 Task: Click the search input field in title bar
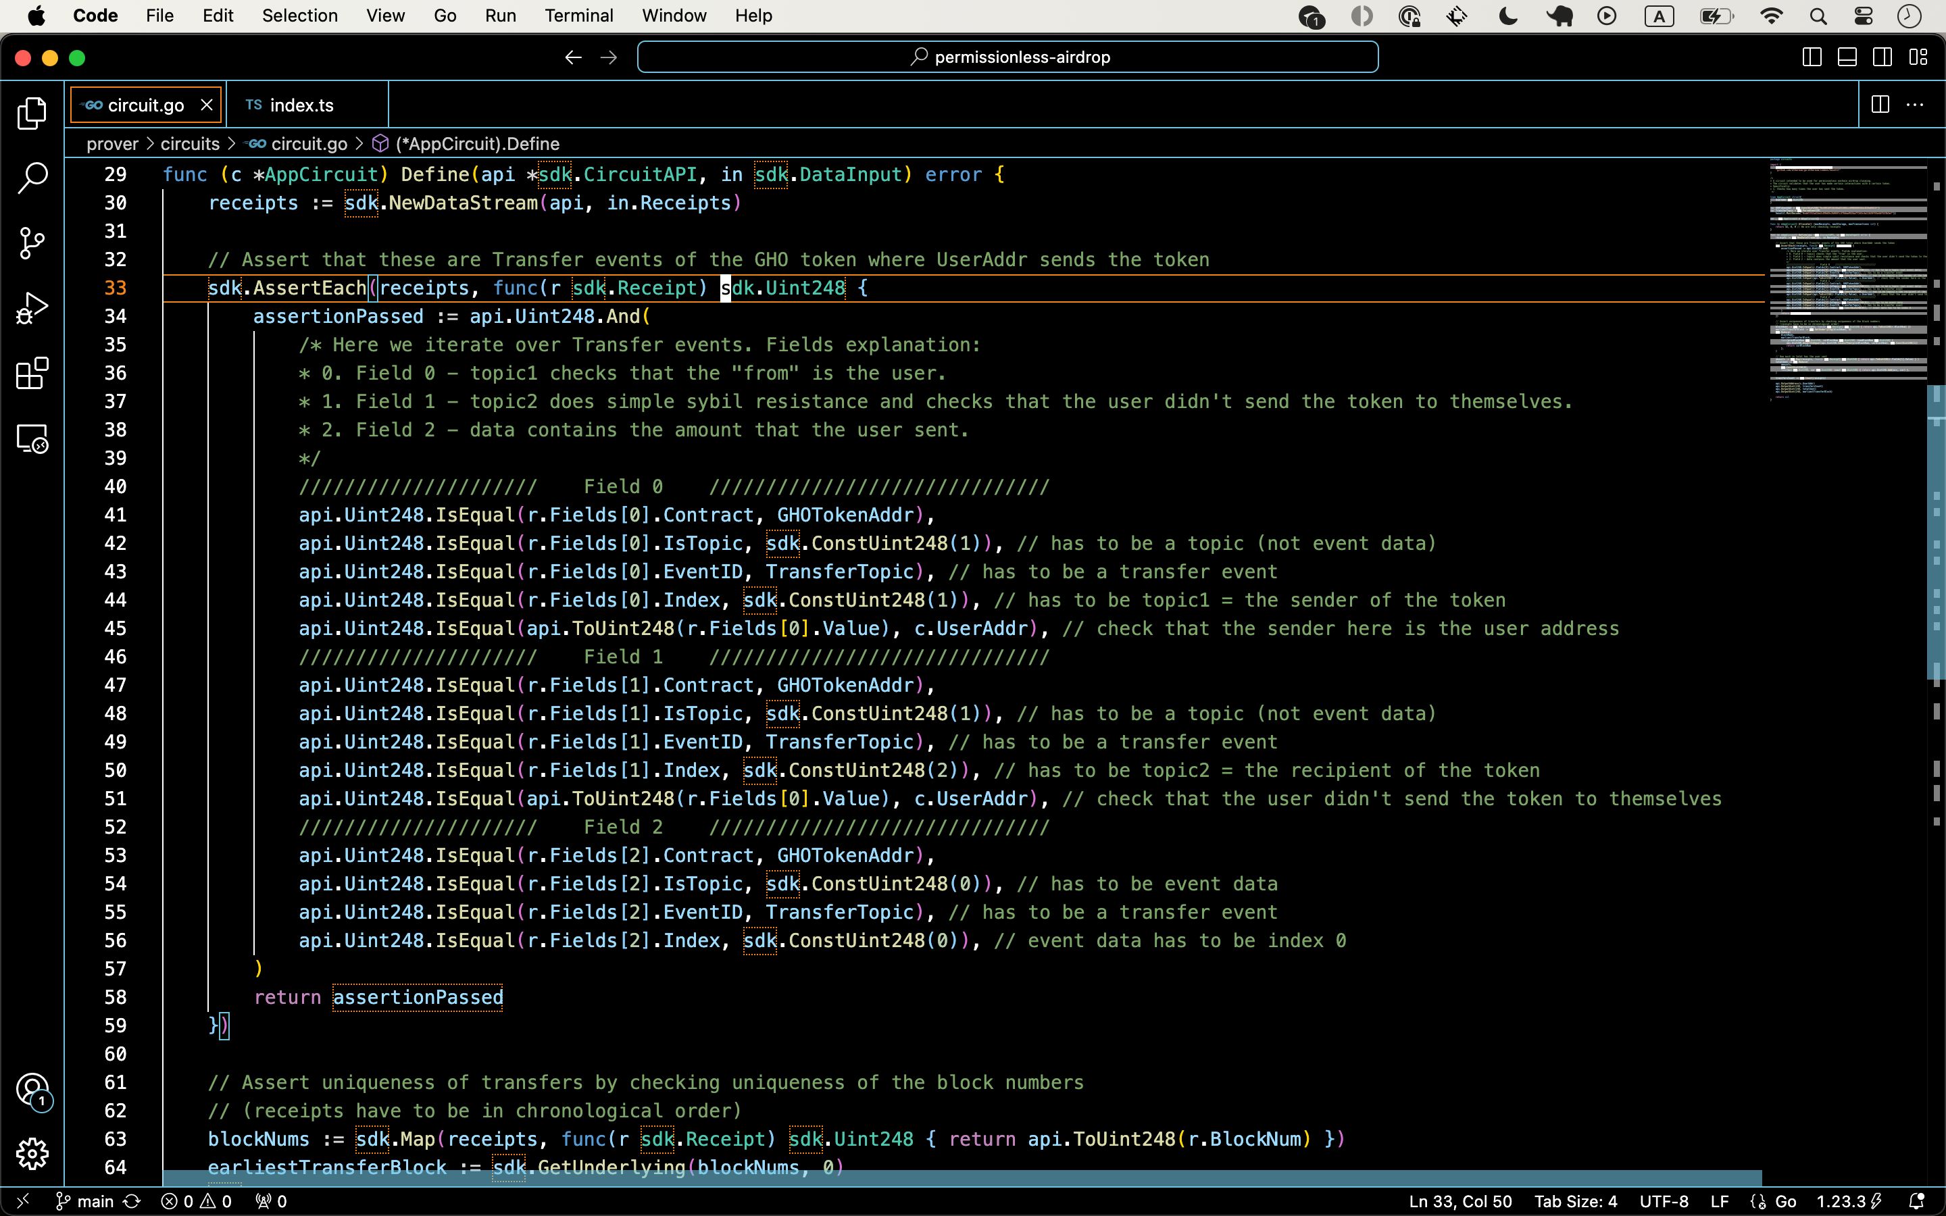tap(1006, 57)
